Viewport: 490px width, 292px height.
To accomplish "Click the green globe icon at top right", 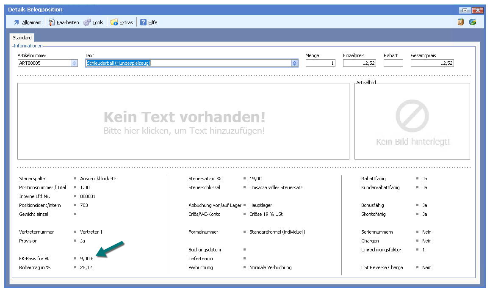I will (473, 22).
